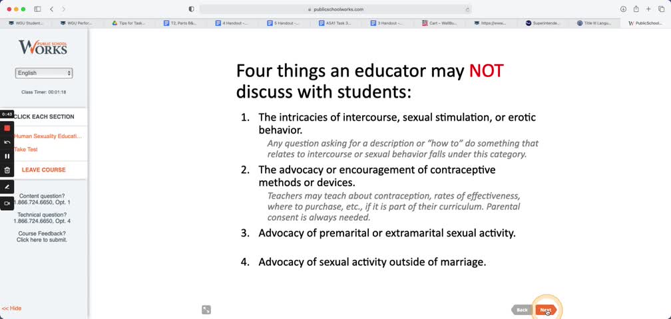Click the CLICK EACH SECTION heading

click(x=44, y=116)
